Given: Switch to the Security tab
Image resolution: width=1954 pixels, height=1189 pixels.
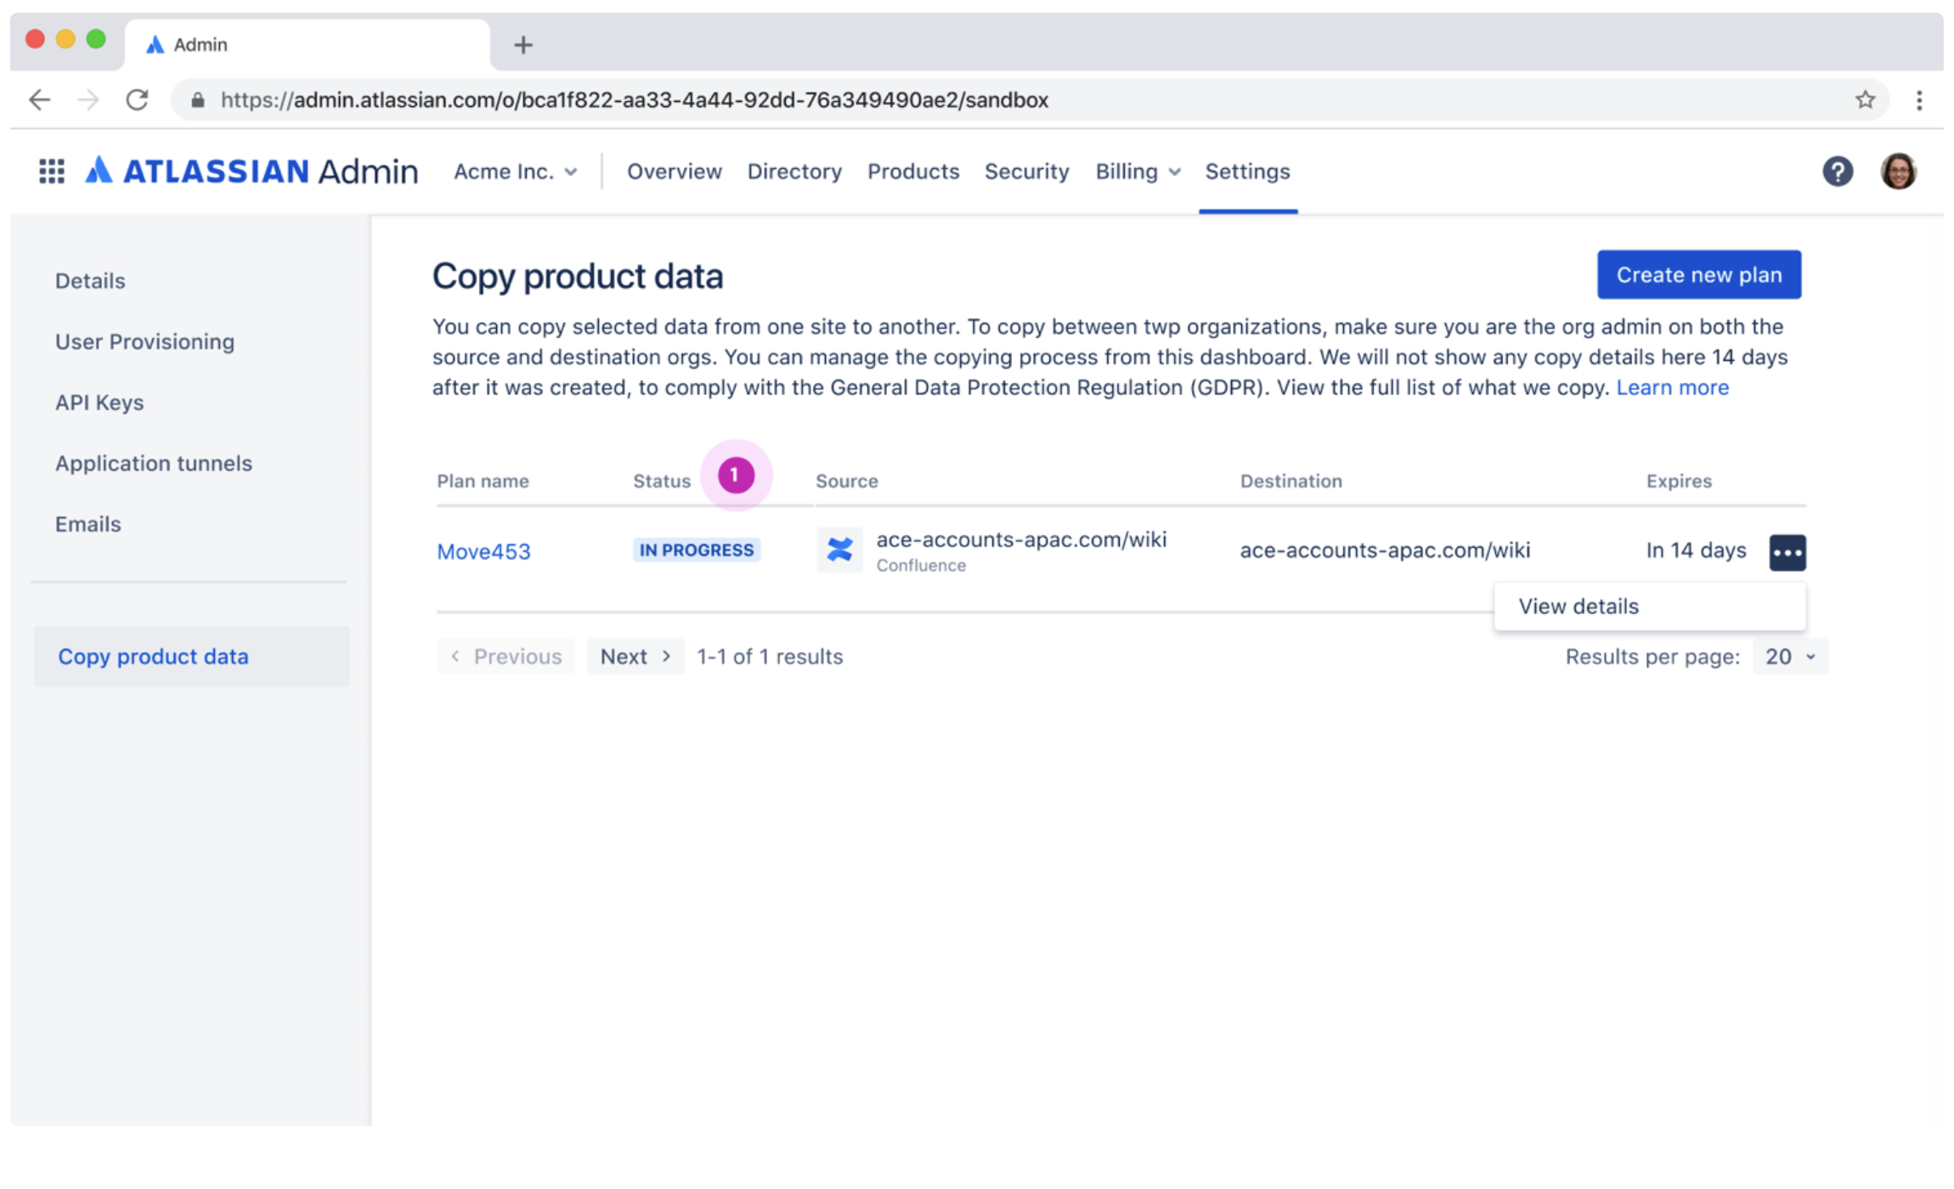Looking at the screenshot, I should pos(1026,172).
